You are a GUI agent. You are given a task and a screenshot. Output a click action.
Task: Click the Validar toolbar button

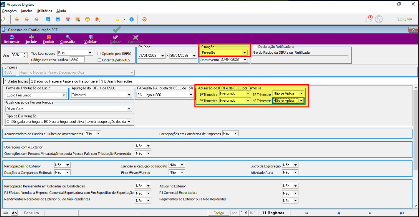[x=90, y=39]
